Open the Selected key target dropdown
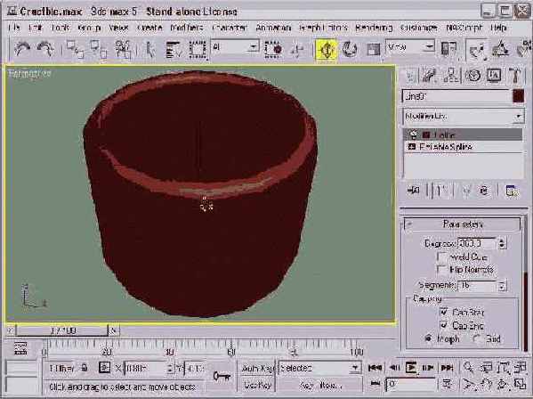Image resolution: width=533 pixels, height=399 pixels. (319, 369)
